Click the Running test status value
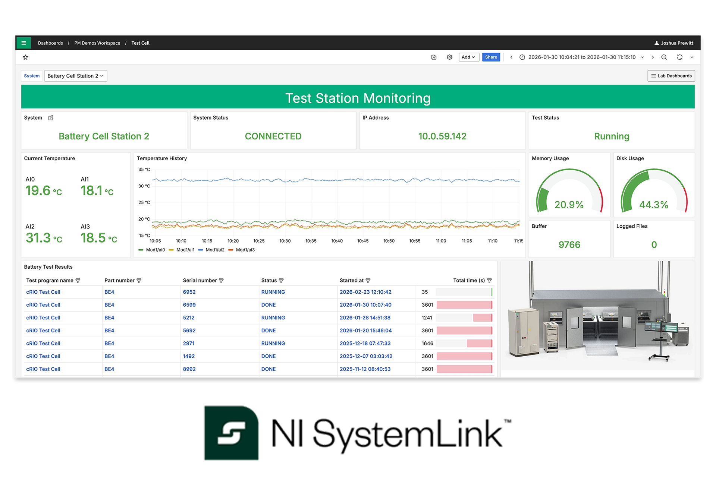Screen dimensions: 716x477 pyautogui.click(x=612, y=136)
